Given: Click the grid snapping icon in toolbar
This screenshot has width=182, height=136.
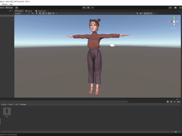Looking at the screenshot, I should click(17, 8).
